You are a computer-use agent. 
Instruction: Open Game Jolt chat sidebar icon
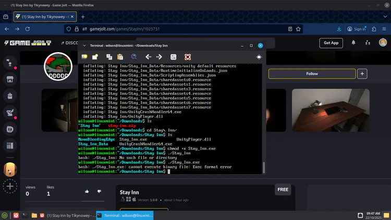tap(10, 63)
